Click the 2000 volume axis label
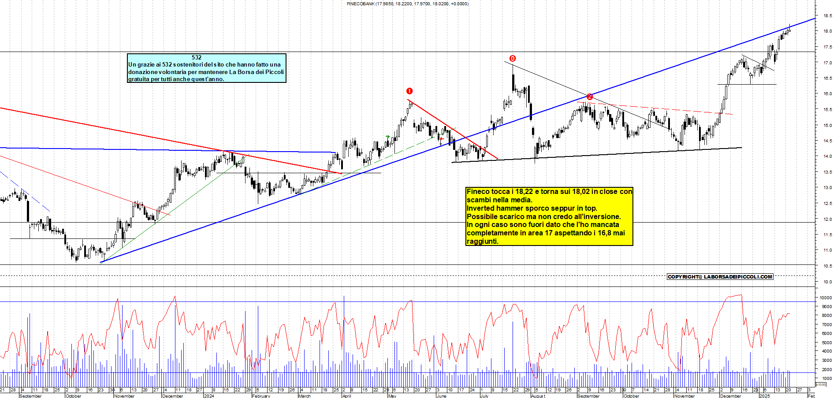833x398 pixels. coord(826,370)
